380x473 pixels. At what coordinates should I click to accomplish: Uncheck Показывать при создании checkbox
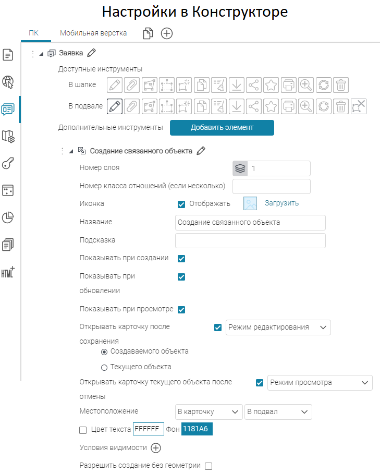[181, 259]
